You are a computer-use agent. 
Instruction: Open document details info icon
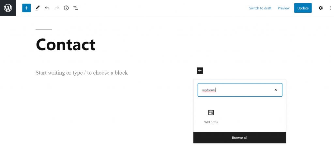point(66,8)
